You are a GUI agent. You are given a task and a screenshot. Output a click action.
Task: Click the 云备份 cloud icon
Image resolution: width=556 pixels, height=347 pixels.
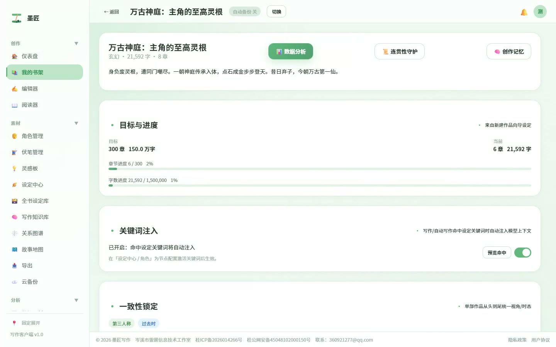click(14, 282)
